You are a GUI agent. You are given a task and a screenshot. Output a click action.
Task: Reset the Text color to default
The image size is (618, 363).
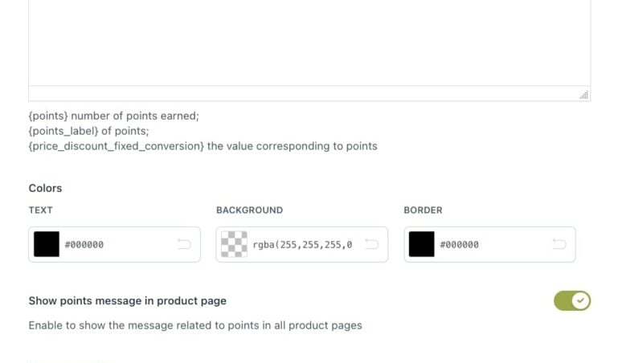click(184, 244)
